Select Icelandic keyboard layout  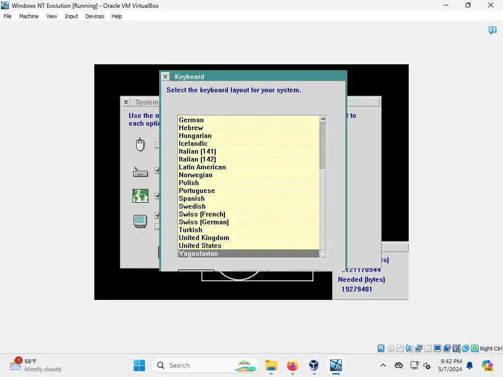[249, 143]
